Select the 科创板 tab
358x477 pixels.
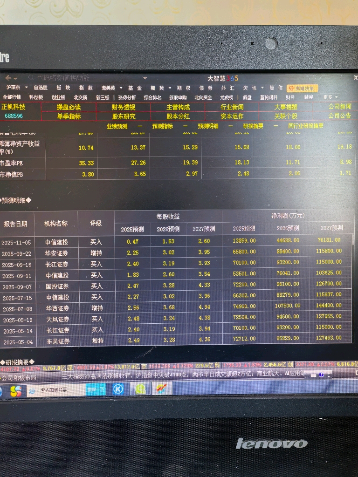[x=36, y=97]
